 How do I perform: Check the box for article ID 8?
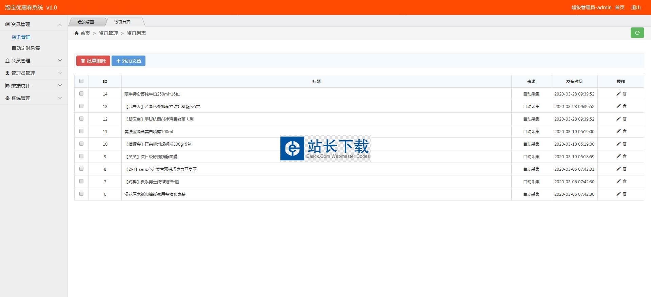pyautogui.click(x=81, y=169)
